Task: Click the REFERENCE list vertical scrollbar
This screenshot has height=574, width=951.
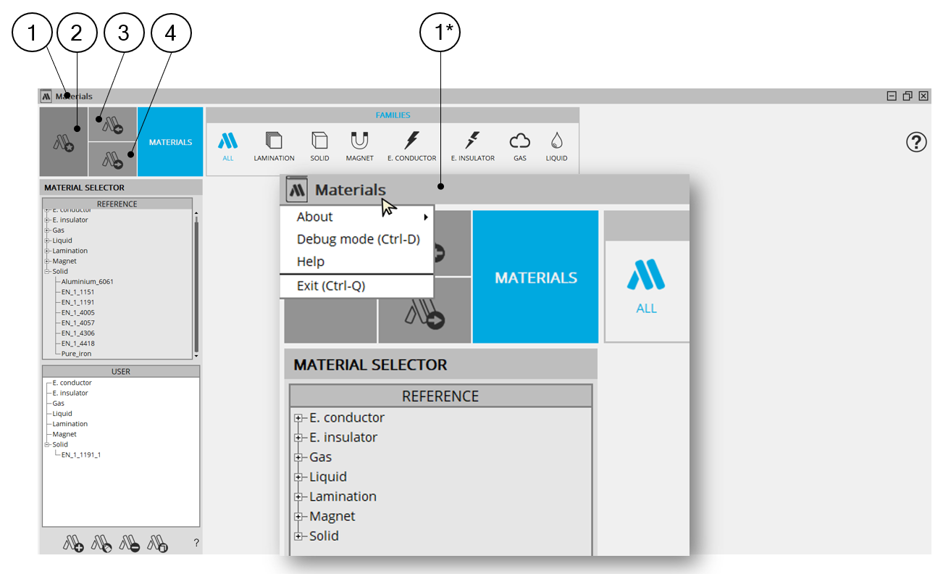Action: (196, 283)
